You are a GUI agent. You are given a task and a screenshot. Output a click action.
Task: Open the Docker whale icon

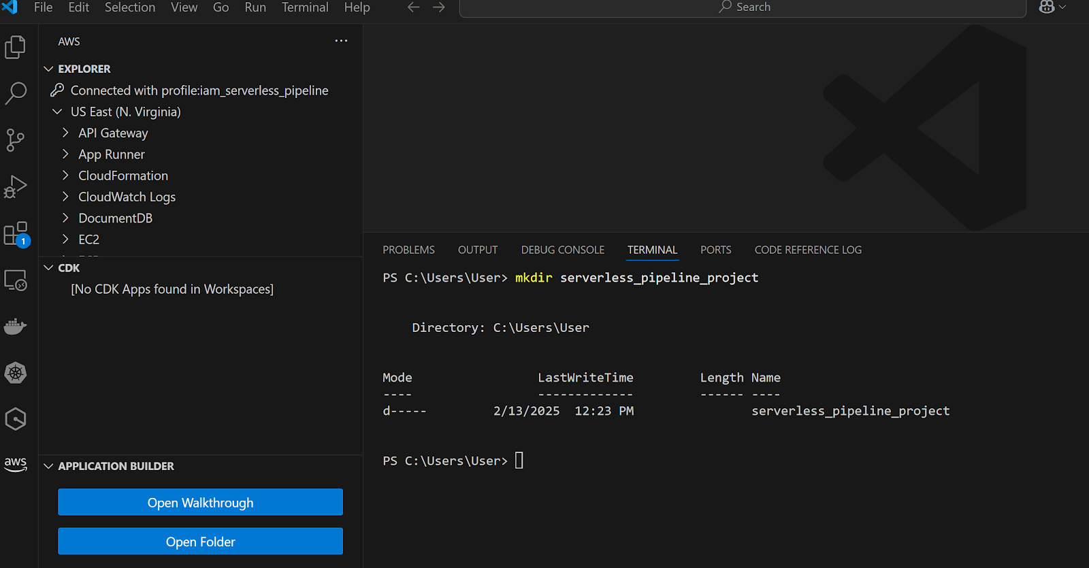(x=15, y=327)
